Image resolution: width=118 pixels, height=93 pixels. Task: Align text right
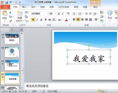pos(82,20)
